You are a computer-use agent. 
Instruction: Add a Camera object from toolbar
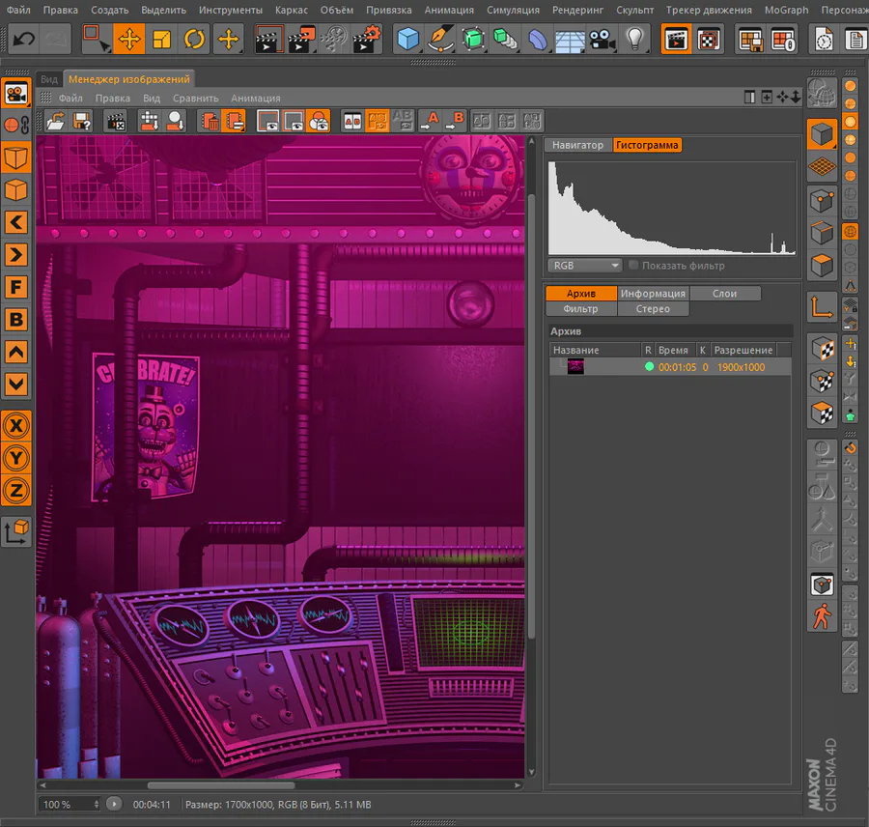(603, 40)
